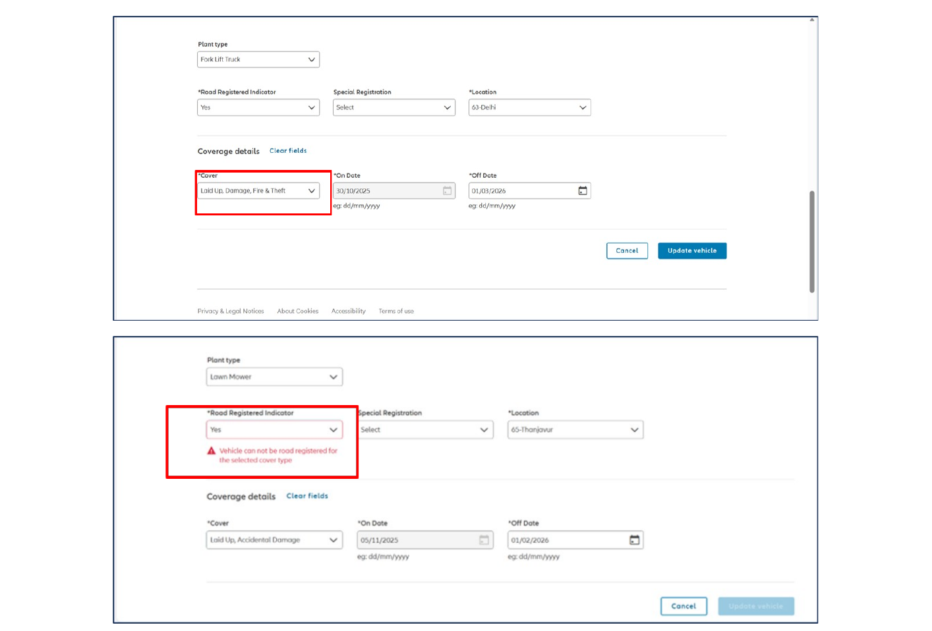
Task: Click Cancel button in Lawn Mower form
Action: tap(684, 606)
